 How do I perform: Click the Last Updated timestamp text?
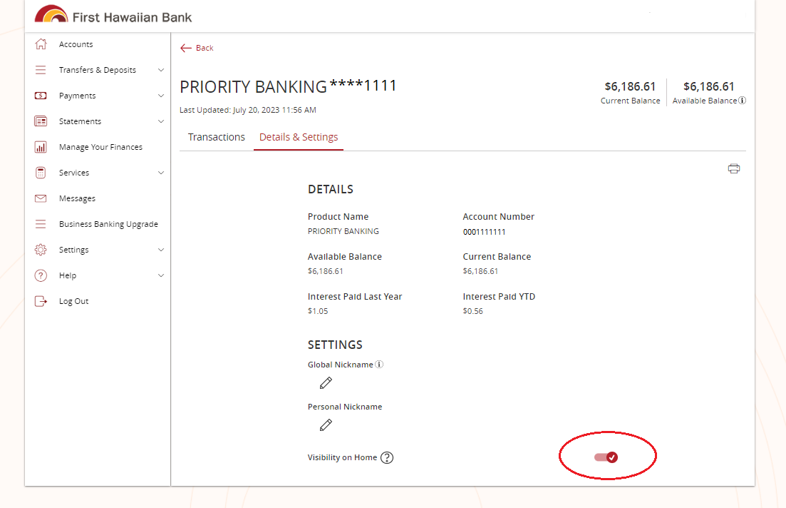[248, 110]
